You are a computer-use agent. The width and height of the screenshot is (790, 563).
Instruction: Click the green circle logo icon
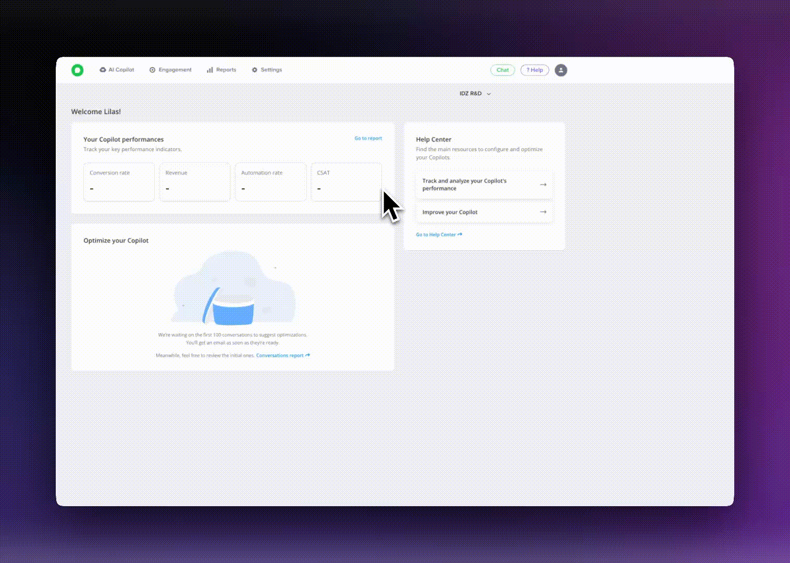(77, 70)
